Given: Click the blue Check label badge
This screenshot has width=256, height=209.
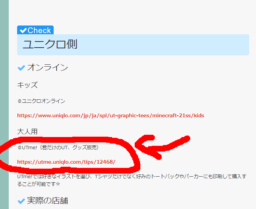Looking at the screenshot, I should pyautogui.click(x=35, y=30).
